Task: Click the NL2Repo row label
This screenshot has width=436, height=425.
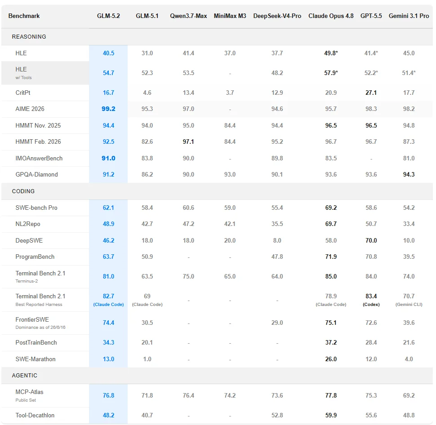Action: coord(28,224)
